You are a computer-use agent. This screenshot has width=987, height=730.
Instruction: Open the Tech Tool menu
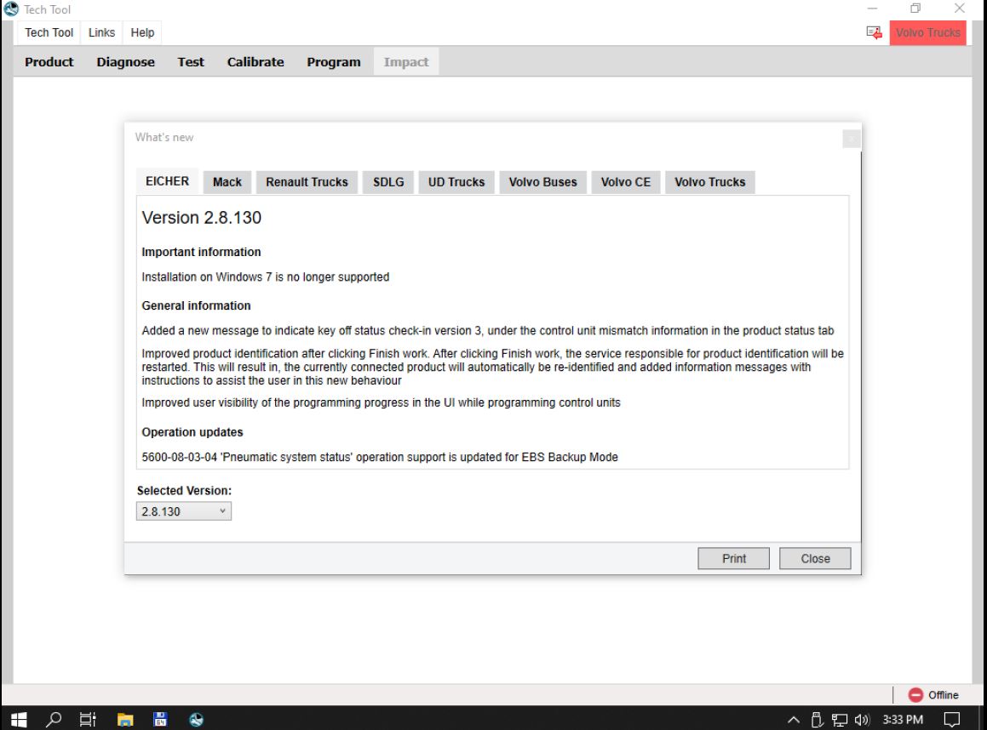(x=49, y=32)
